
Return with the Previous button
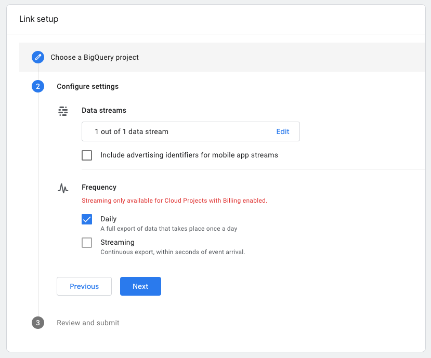coord(84,286)
